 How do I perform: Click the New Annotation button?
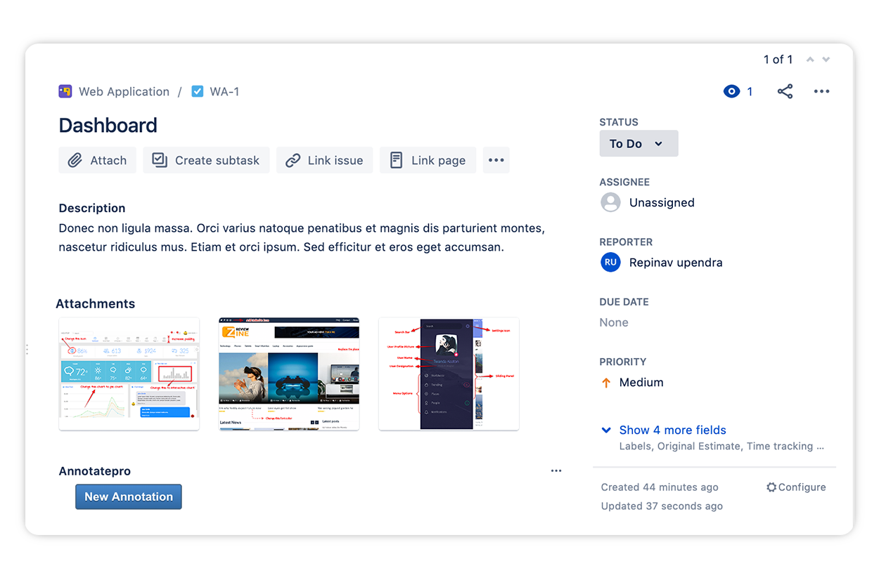(x=129, y=496)
